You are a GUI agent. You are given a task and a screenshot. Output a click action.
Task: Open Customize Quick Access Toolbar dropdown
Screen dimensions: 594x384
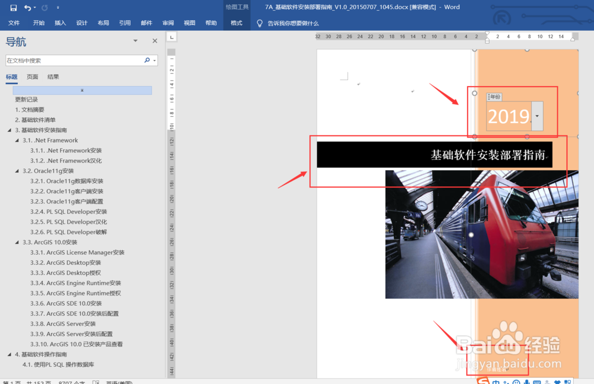58,8
